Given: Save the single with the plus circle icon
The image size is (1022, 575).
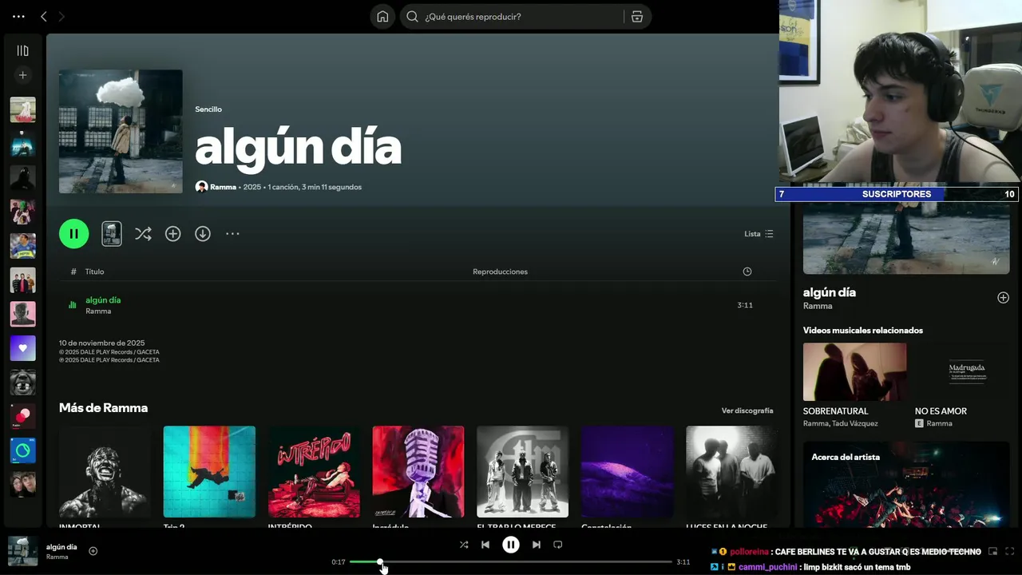Looking at the screenshot, I should [x=172, y=234].
